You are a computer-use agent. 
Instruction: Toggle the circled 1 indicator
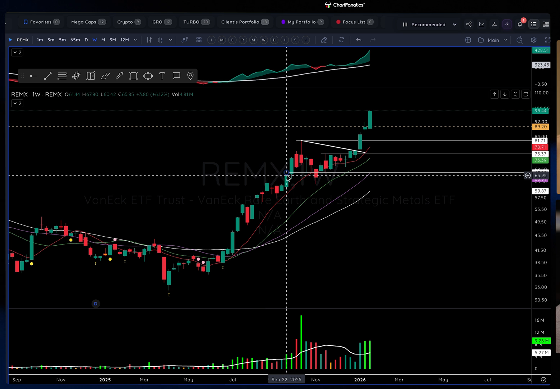pos(306,40)
